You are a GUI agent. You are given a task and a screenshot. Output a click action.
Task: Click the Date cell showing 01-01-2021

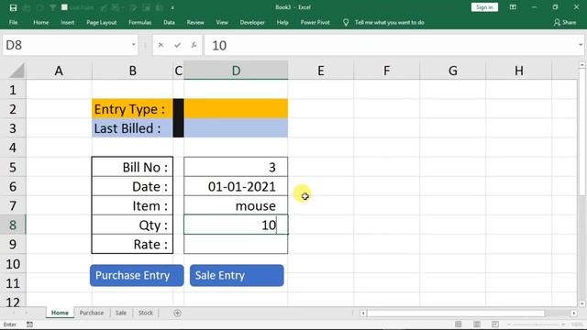(x=236, y=186)
